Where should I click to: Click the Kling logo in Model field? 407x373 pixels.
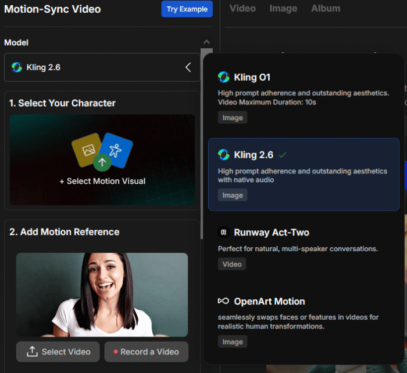tap(17, 67)
